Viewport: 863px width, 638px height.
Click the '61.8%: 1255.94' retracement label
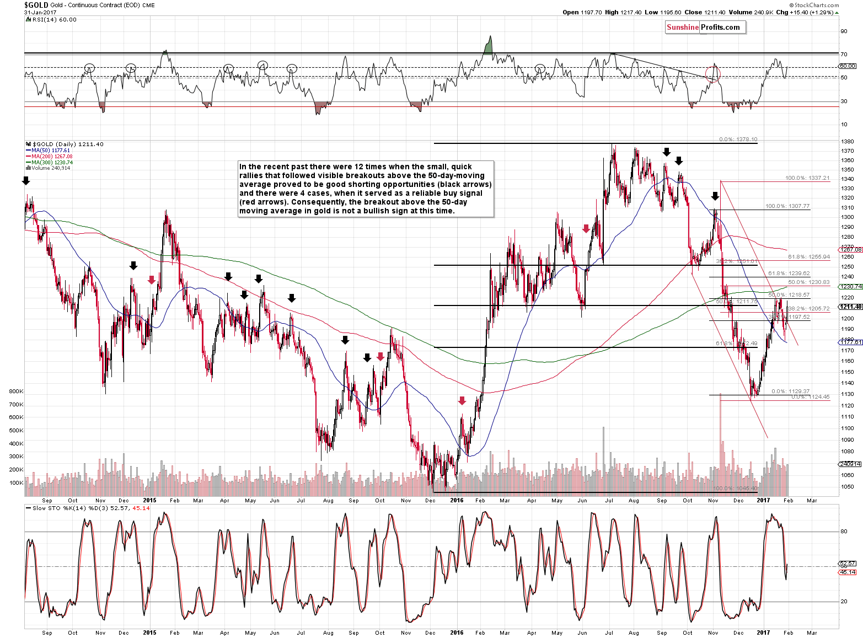click(x=809, y=257)
